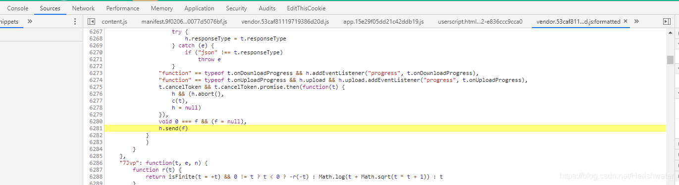679x185 pixels.
Task: Set breakpoint on line 6280
Action: 96,121
